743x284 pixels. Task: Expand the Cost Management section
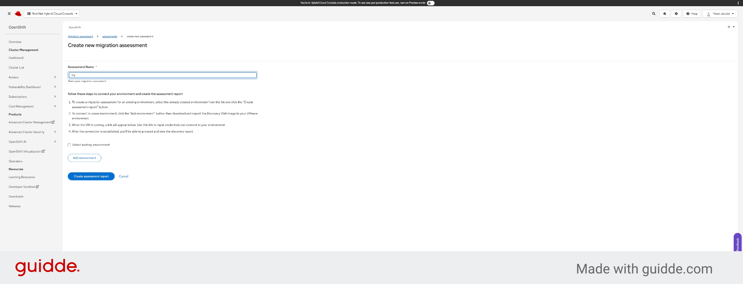point(33,106)
